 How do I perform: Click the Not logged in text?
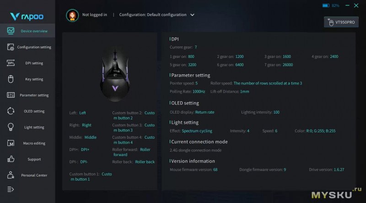95,15
